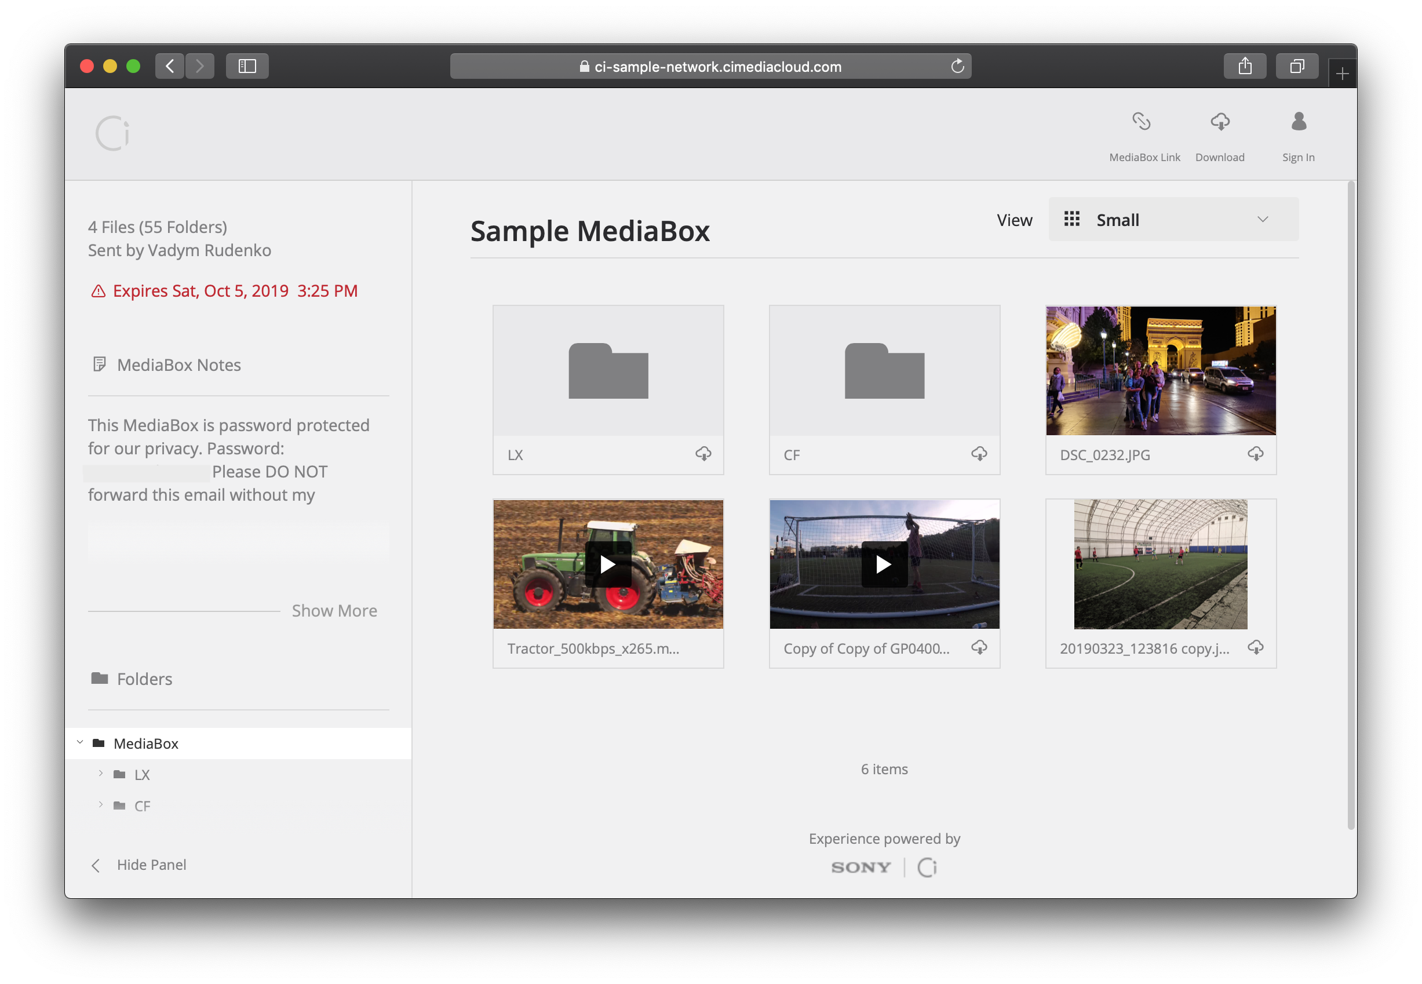Click the grid view icon beside Small
Screen dimensions: 1422x984
[1072, 219]
